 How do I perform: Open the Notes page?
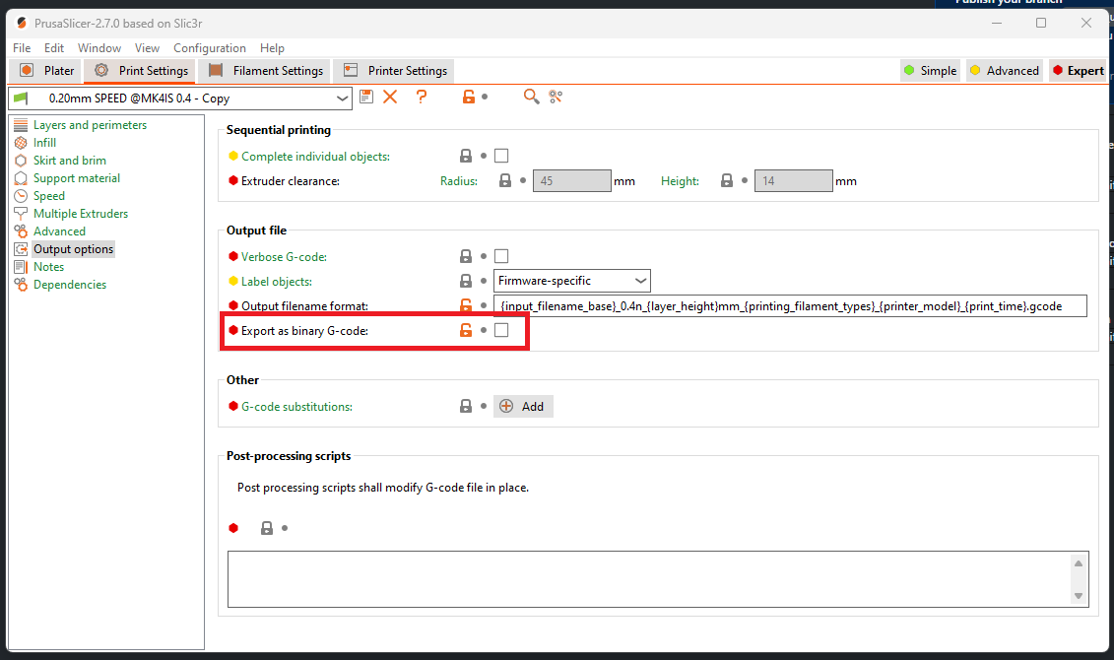[x=48, y=266]
